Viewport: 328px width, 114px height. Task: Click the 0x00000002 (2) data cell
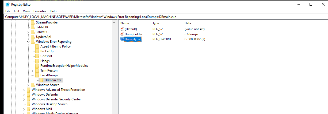coord(195,39)
